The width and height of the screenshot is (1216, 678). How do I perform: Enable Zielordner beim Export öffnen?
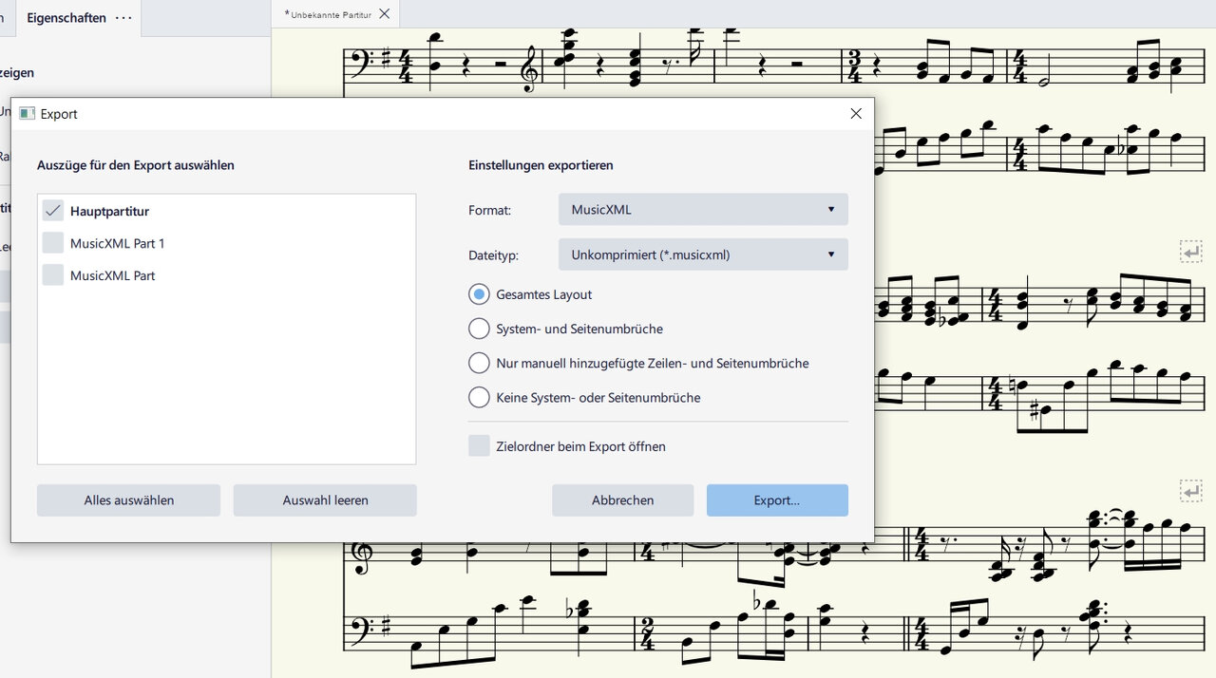480,446
